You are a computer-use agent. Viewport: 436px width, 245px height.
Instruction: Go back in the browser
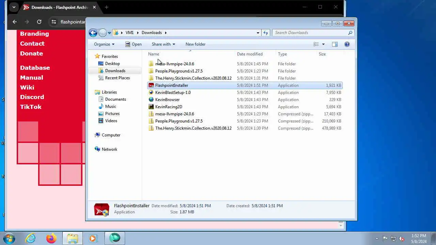pos(15,22)
